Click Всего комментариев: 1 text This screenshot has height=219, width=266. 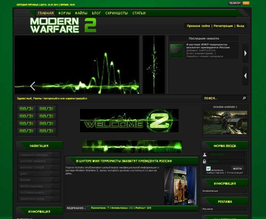(x=201, y=54)
